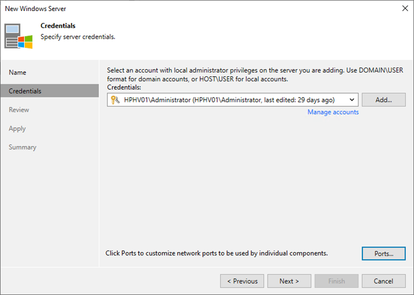This screenshot has height=295, width=414.
Task: Click the greyed-out Finish button
Action: 337,281
